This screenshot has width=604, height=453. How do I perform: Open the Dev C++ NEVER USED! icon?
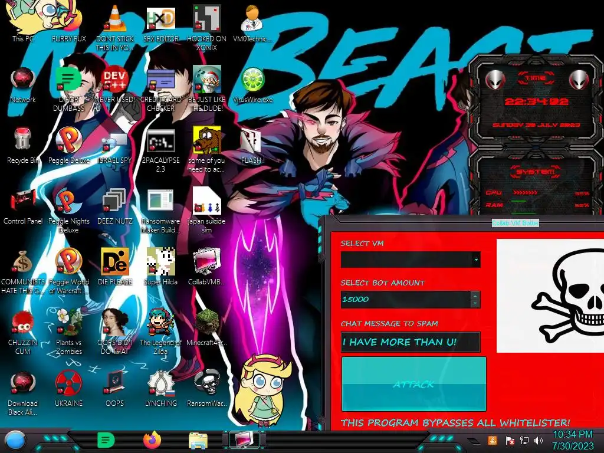click(115, 85)
